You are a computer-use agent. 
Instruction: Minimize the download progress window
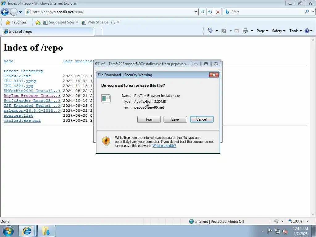point(196,64)
